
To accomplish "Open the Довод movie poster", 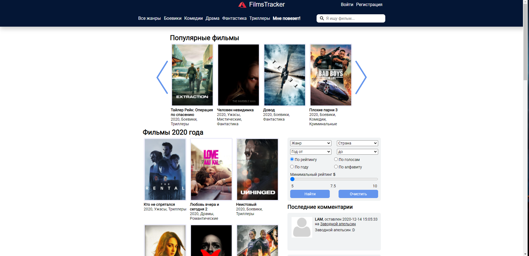I will (284, 75).
